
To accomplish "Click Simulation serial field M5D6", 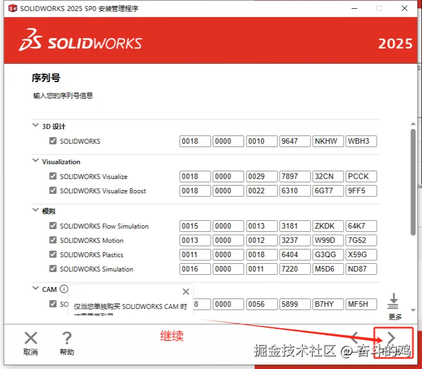I will pos(328,269).
